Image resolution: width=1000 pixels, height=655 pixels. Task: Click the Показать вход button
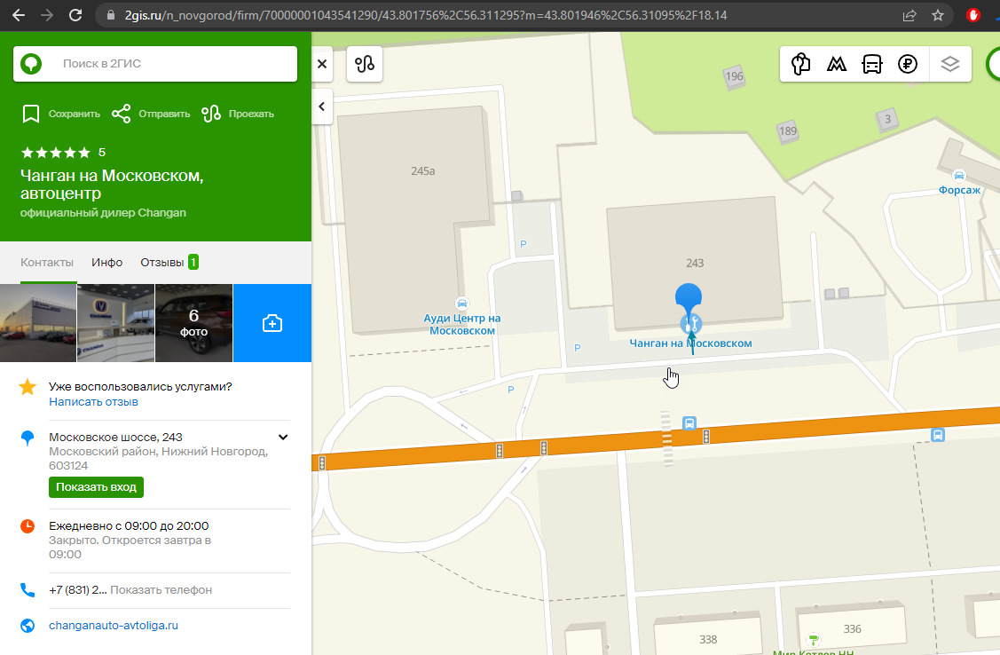click(x=97, y=487)
